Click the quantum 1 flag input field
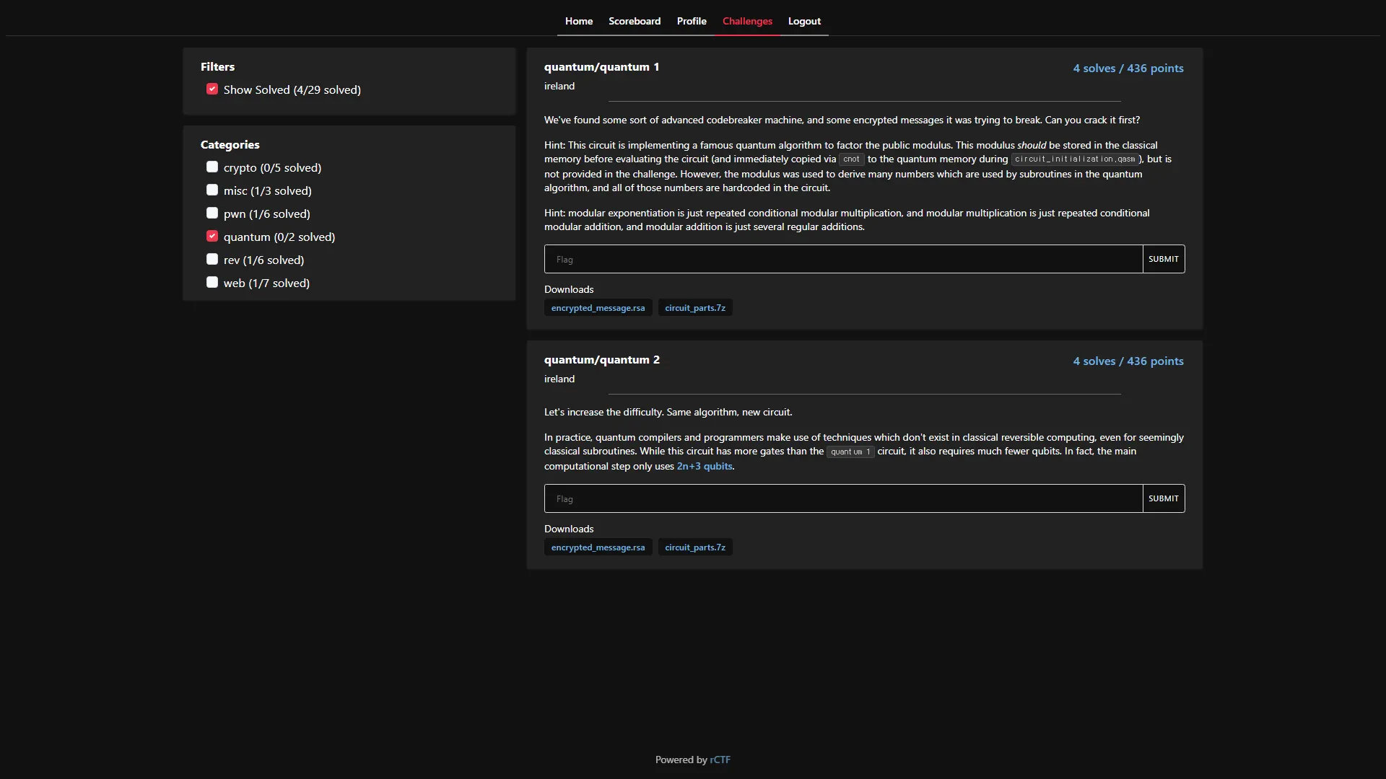The width and height of the screenshot is (1386, 779). coord(842,259)
